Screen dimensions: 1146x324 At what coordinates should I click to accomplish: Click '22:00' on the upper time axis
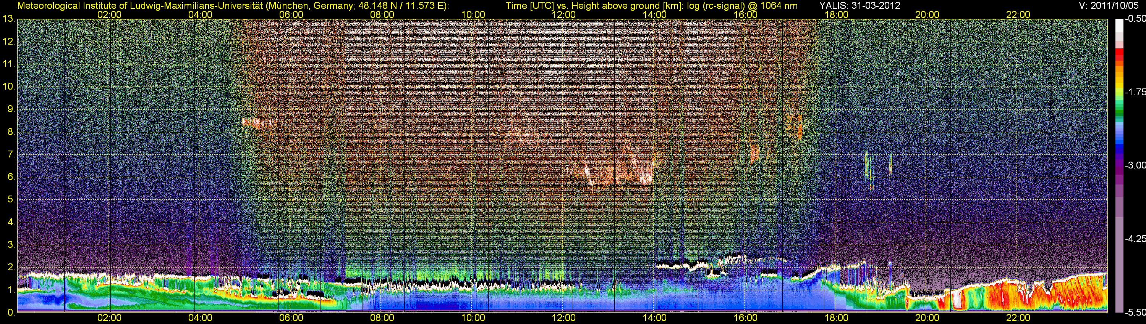pos(1018,14)
